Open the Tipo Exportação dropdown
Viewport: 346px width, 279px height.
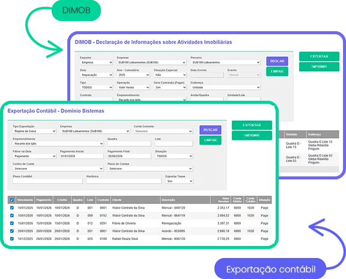click(34, 131)
